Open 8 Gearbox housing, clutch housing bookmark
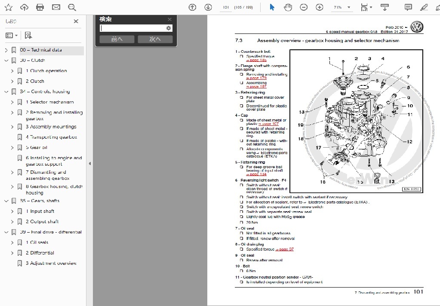Image resolution: width=440 pixels, height=306 pixels. (54, 190)
